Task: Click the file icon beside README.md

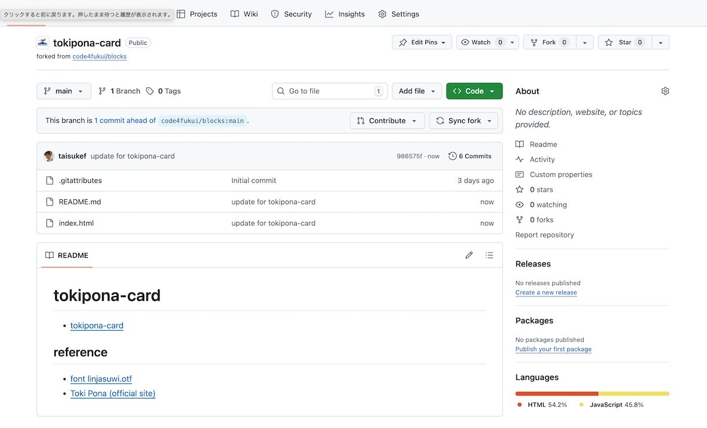Action: [x=50, y=202]
